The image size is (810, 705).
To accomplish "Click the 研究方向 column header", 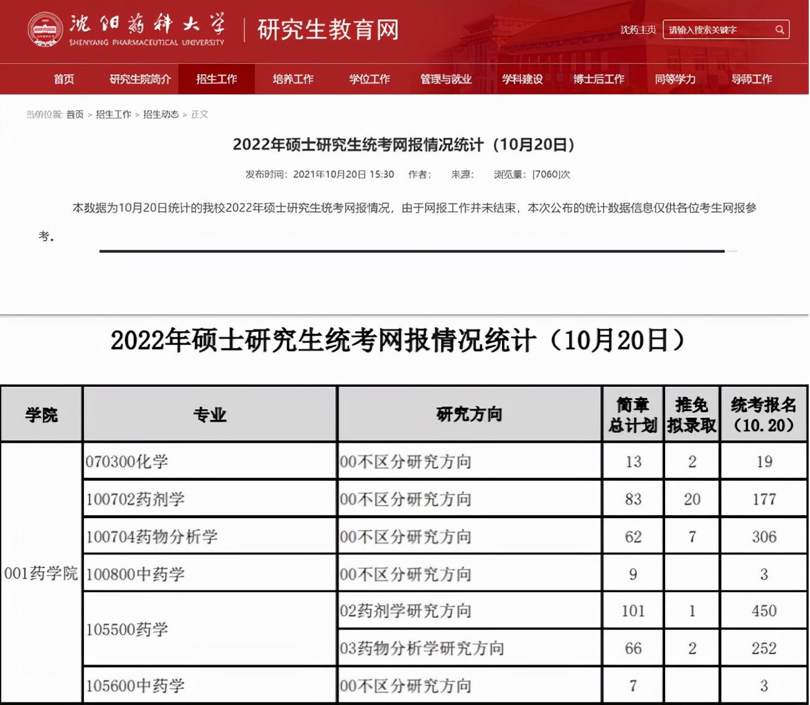I will (470, 414).
